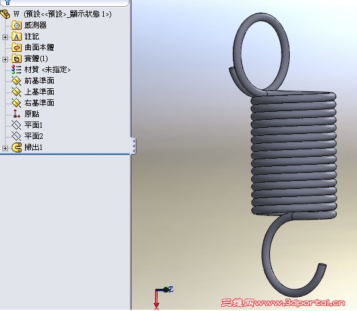The width and height of the screenshot is (357, 311).
Task: Select the 平面1 plane icon
Action: pos(17,125)
